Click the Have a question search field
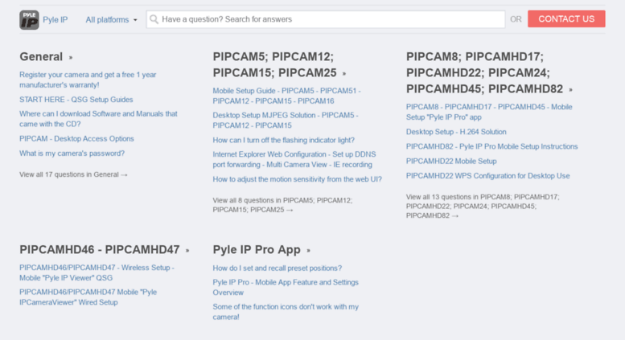This screenshot has height=340, width=625. click(326, 19)
